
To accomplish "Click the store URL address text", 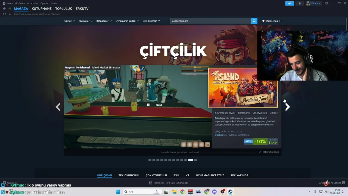I will [36, 14].
